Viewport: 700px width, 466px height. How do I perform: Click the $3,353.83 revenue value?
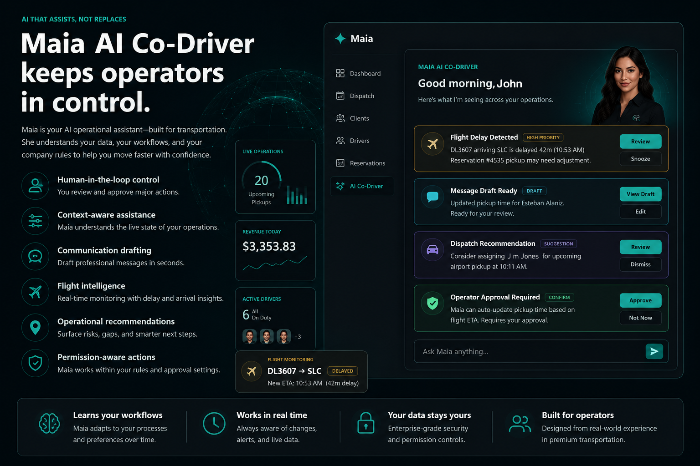(269, 246)
